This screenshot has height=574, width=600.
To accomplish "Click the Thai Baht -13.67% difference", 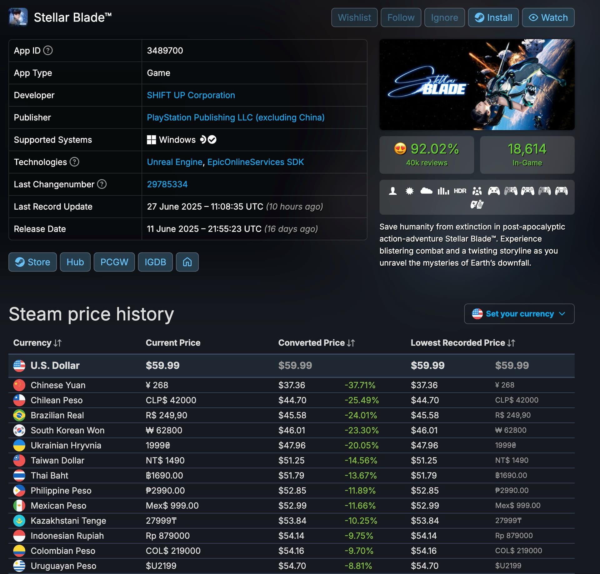I will click(x=361, y=475).
